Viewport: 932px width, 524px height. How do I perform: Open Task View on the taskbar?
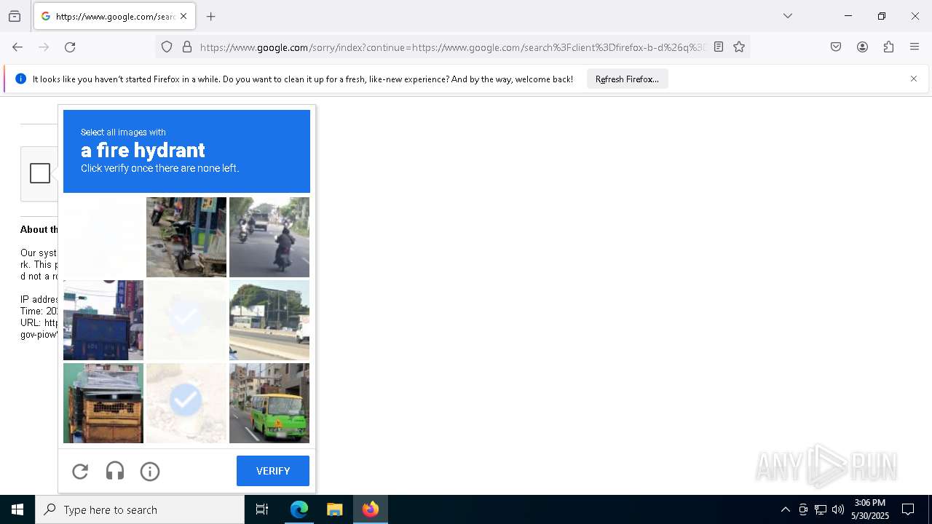262,509
